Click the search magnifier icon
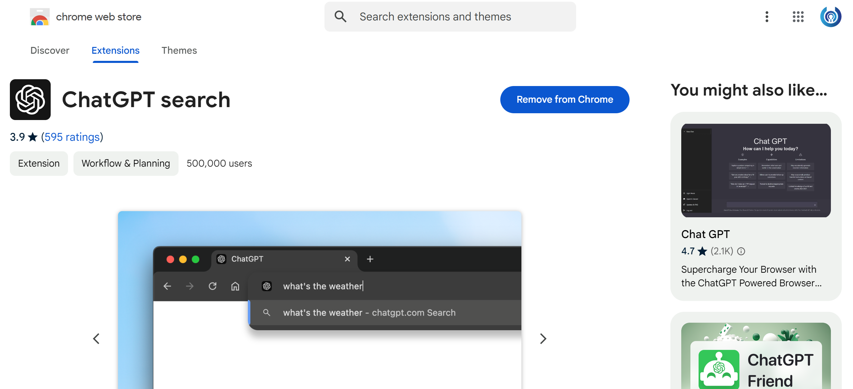 [340, 16]
